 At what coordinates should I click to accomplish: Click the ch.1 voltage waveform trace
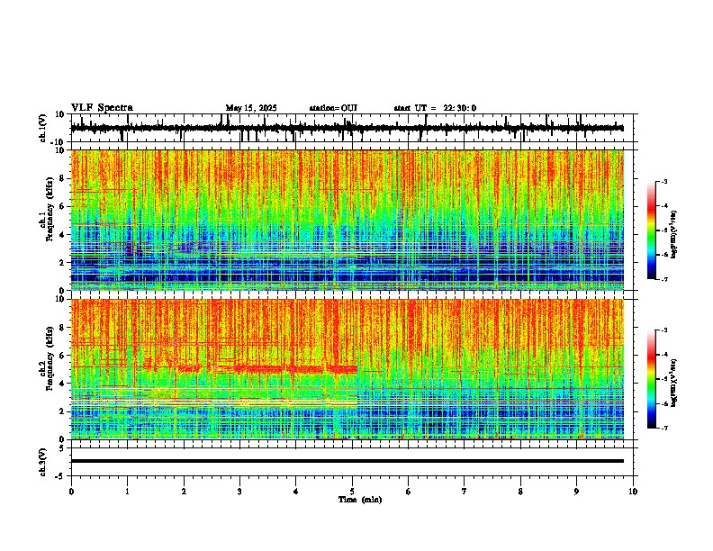[x=347, y=128]
